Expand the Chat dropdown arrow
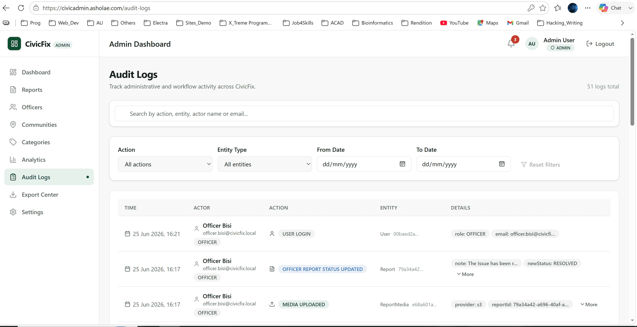This screenshot has width=637, height=327. pyautogui.click(x=630, y=8)
